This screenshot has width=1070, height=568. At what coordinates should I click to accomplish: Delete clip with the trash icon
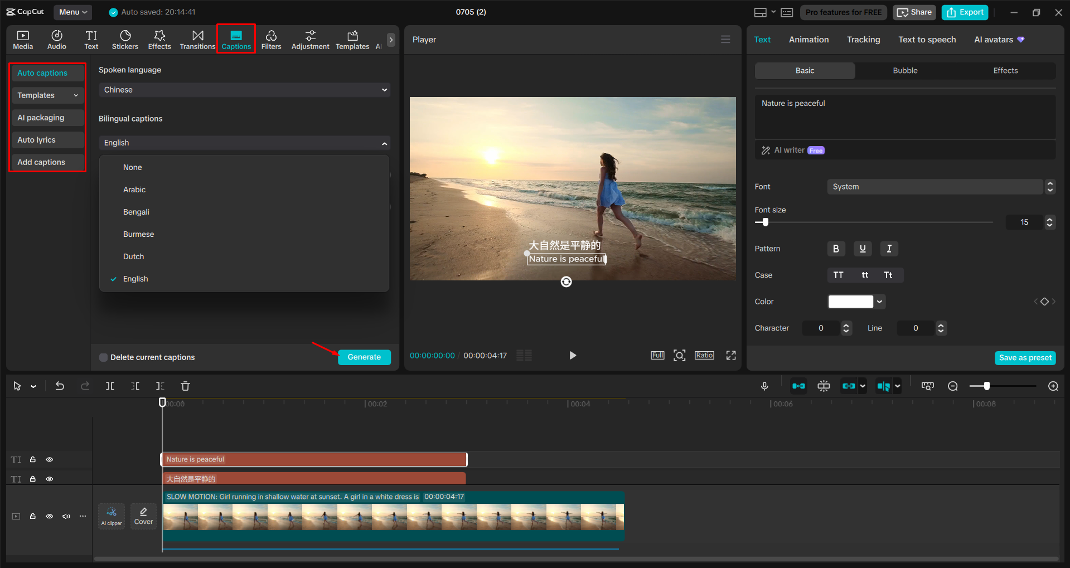[185, 385]
